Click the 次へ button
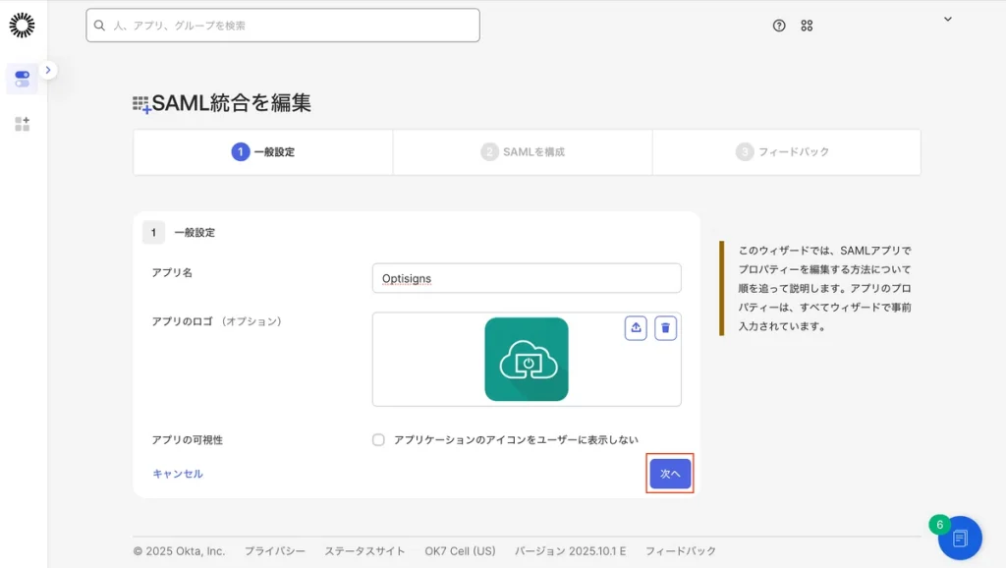This screenshot has width=1006, height=568. tap(670, 474)
